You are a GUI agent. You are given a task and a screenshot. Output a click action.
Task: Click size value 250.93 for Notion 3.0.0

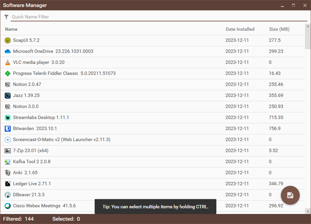tap(276, 106)
